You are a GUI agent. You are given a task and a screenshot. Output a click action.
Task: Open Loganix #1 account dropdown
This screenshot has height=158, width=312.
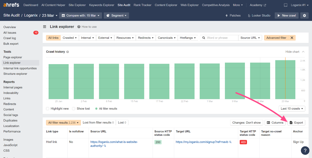point(300,5)
